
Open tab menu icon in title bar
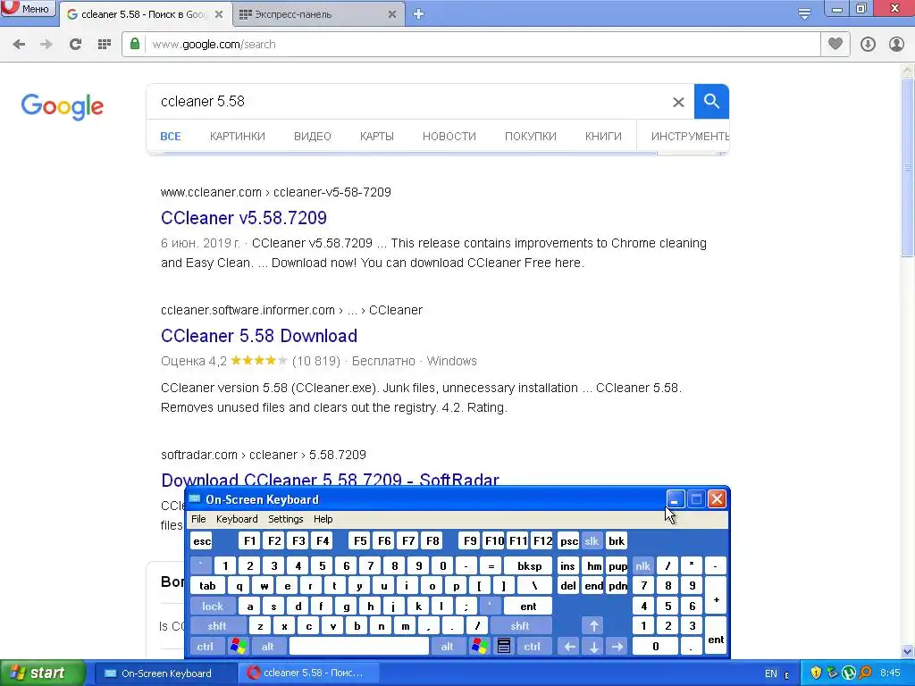point(804,13)
